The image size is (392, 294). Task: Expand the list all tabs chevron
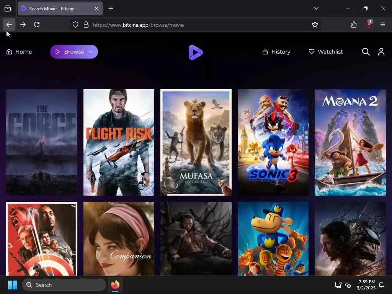pos(316,8)
